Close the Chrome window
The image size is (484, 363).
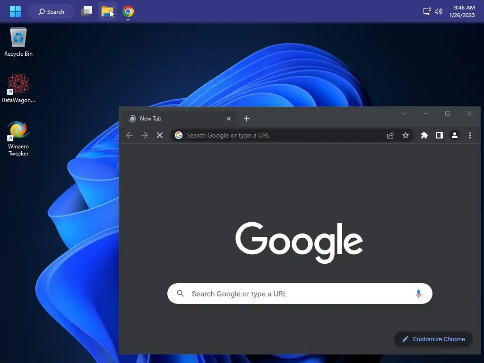point(469,113)
